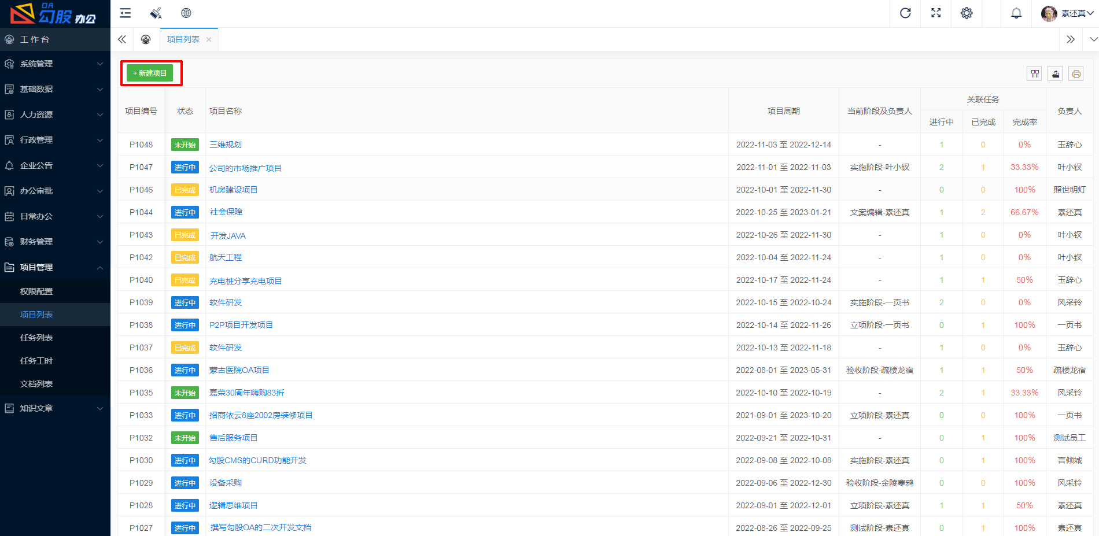Open project 勾股CMS的CURD功能开发 link
1099x536 pixels.
[x=257, y=460]
